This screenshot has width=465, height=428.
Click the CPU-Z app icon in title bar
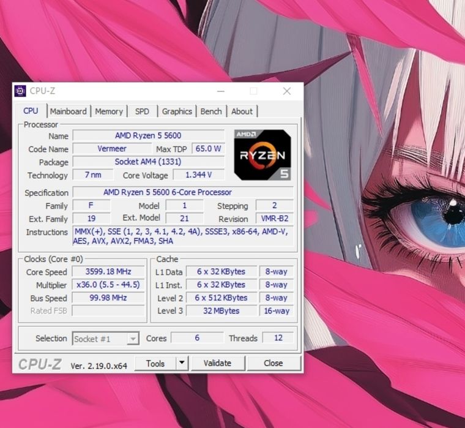coord(20,91)
